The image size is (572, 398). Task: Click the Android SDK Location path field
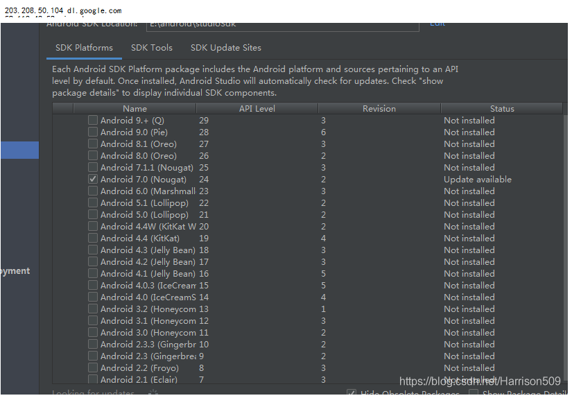pyautogui.click(x=283, y=25)
